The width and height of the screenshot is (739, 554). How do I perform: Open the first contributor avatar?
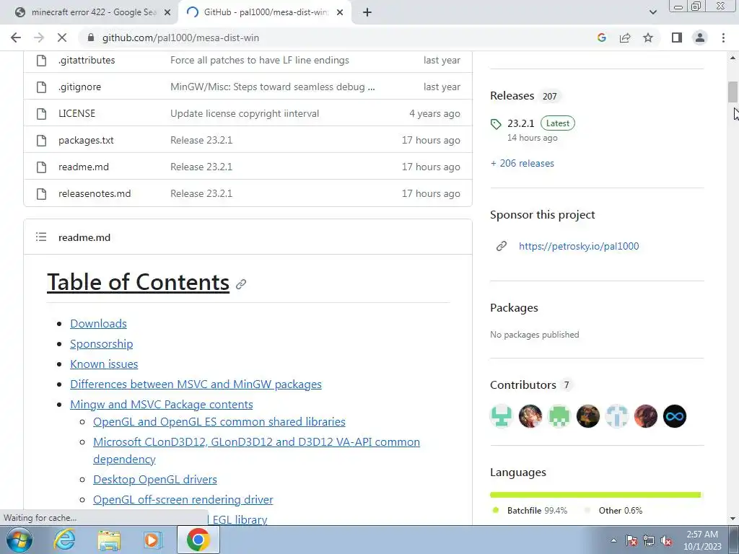click(x=502, y=416)
